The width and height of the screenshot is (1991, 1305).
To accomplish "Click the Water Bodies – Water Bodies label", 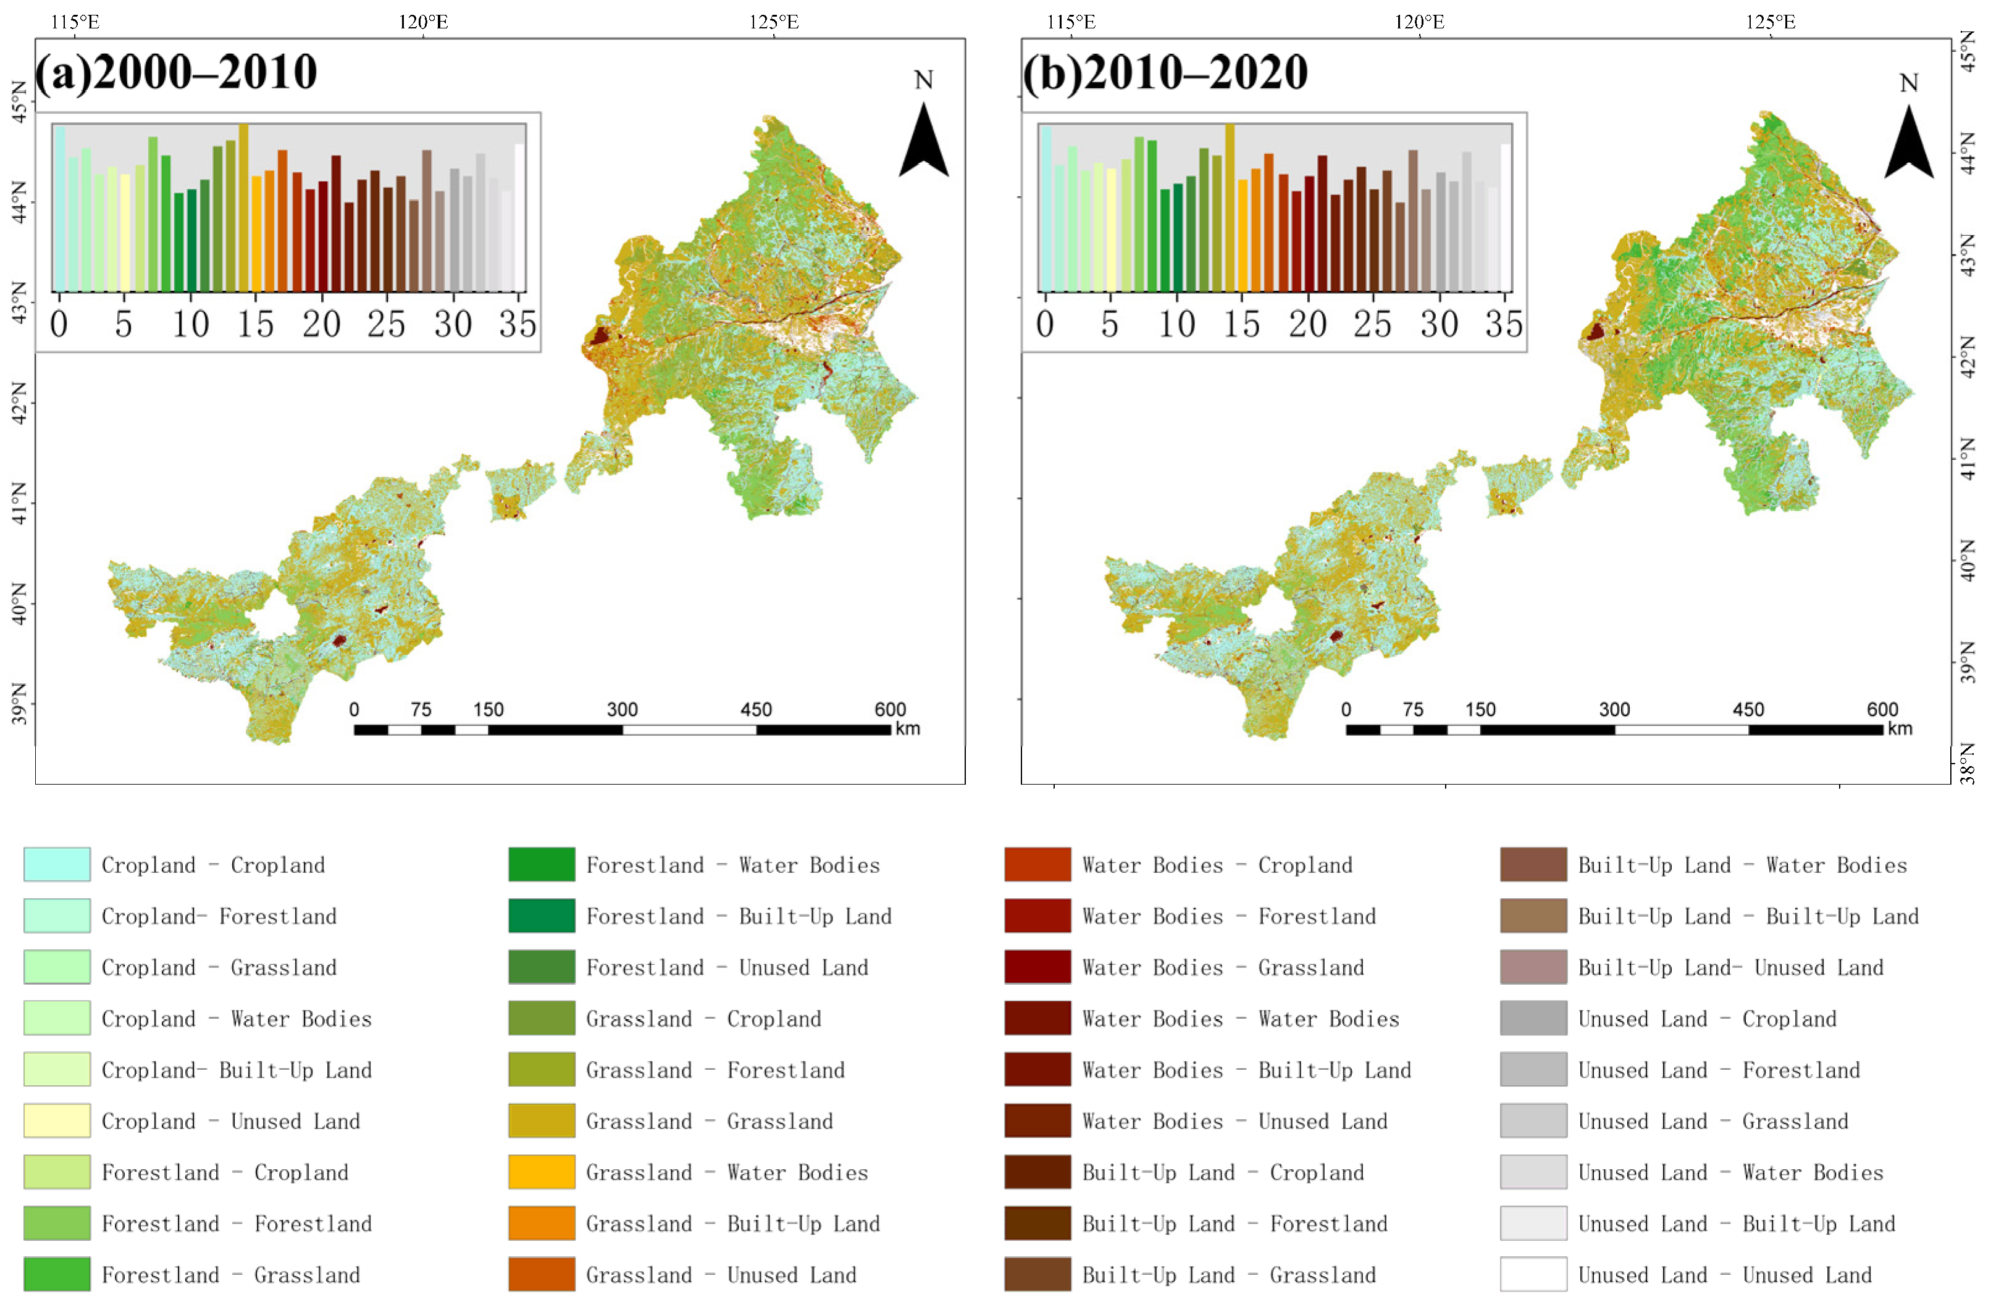I will click(x=1240, y=1018).
